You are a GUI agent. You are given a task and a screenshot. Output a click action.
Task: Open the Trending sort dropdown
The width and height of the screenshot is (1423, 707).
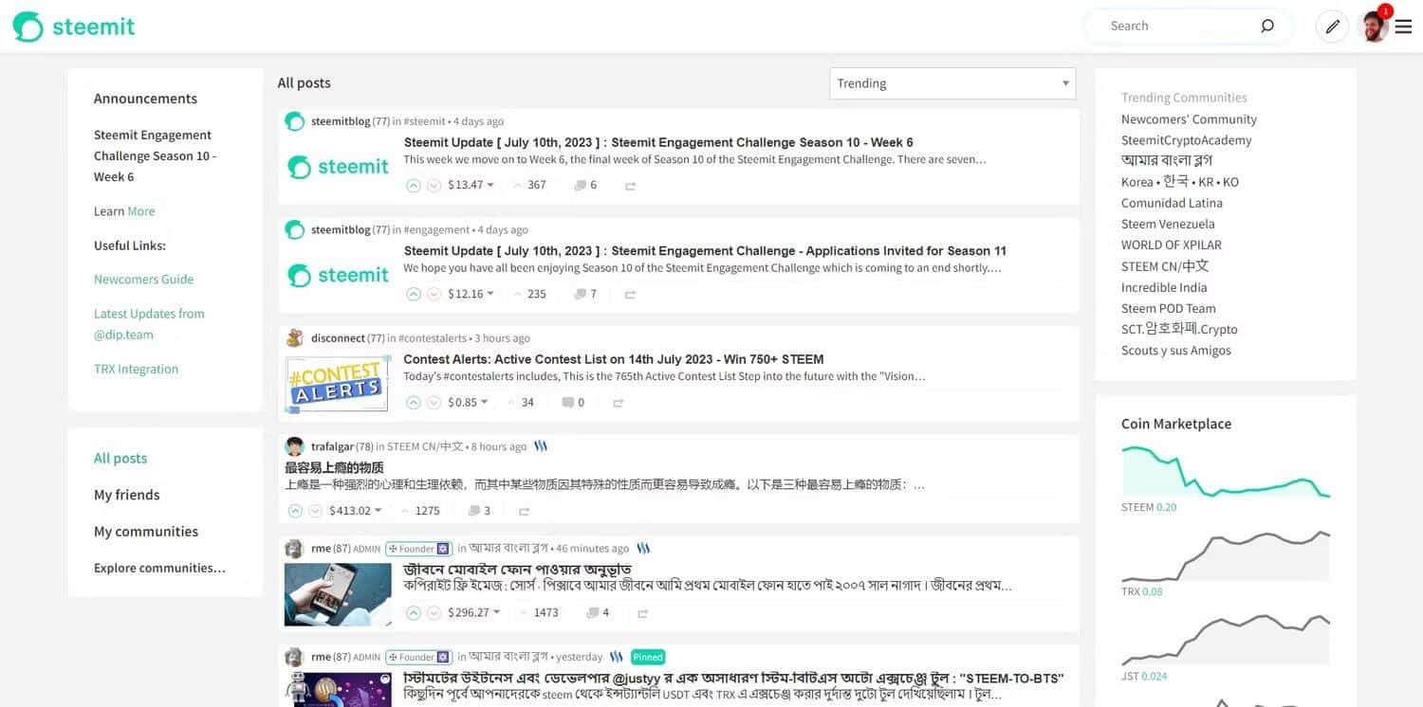[952, 83]
